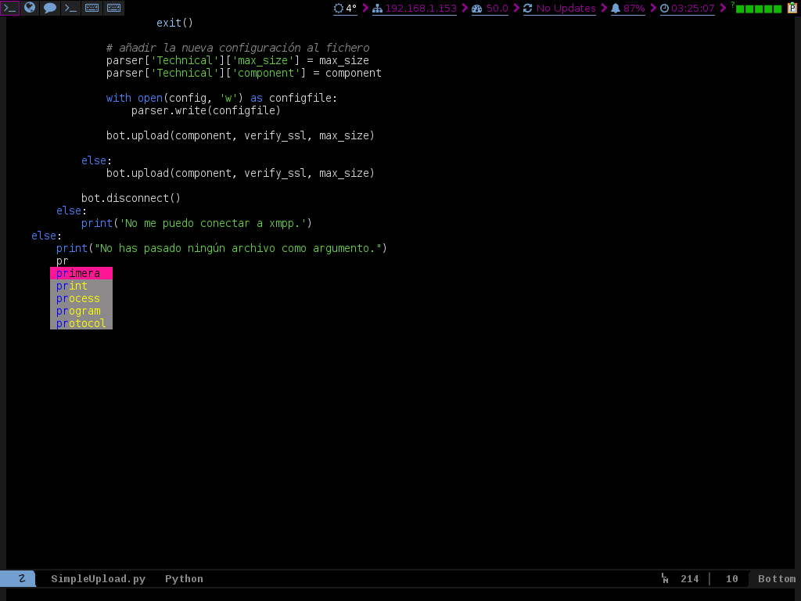
Task: Choose 'protocol' from the completion popup
Action: click(81, 323)
